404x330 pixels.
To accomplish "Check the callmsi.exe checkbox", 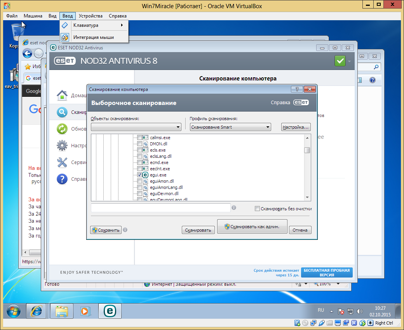I will click(x=139, y=138).
